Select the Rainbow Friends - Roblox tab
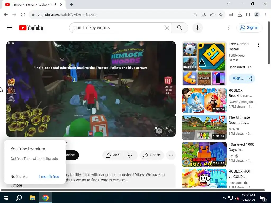271x203 pixels. coord(34,4)
